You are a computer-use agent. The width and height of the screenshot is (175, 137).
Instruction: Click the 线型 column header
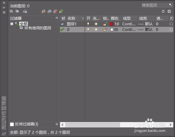click(129, 18)
